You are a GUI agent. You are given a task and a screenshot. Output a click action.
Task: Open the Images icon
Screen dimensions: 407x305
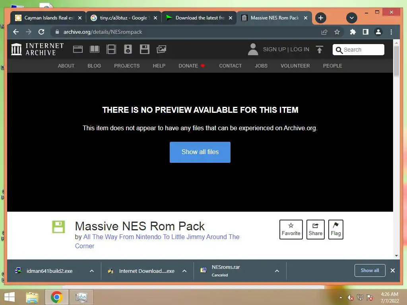point(161,49)
